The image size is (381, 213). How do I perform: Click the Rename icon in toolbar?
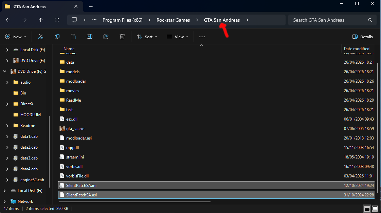(x=89, y=37)
